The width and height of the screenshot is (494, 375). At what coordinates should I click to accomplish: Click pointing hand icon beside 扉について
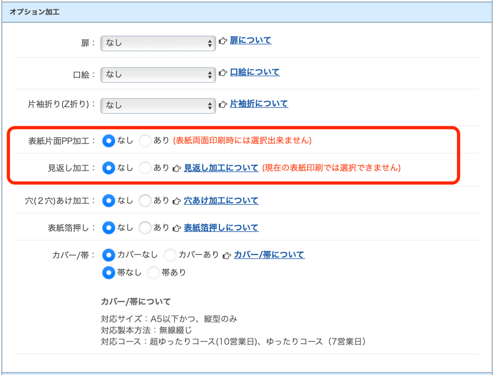[x=223, y=41]
